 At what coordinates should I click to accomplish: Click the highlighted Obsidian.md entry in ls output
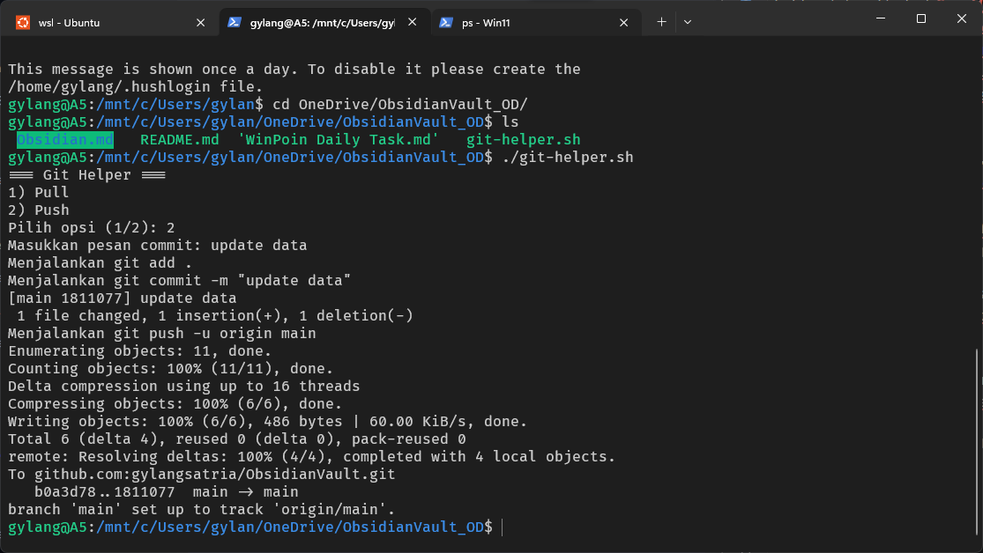click(x=65, y=140)
